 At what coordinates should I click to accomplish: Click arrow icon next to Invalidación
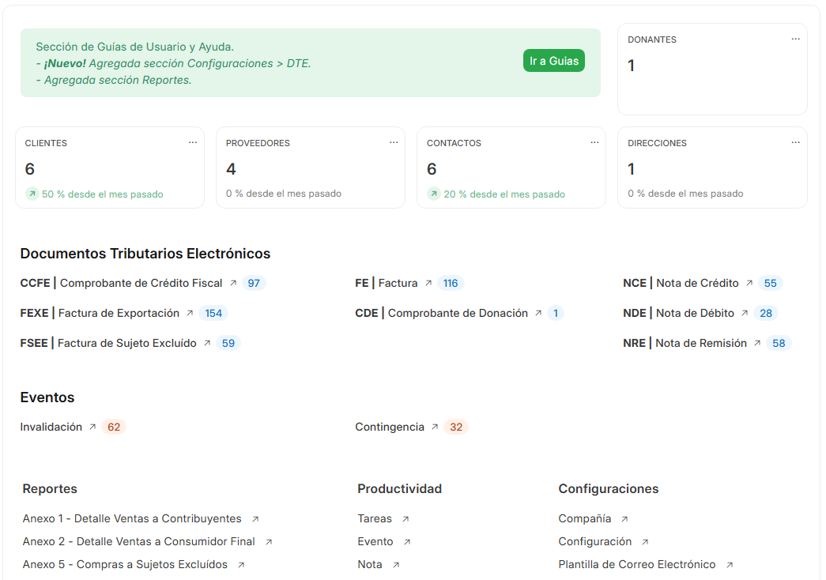pyautogui.click(x=92, y=427)
